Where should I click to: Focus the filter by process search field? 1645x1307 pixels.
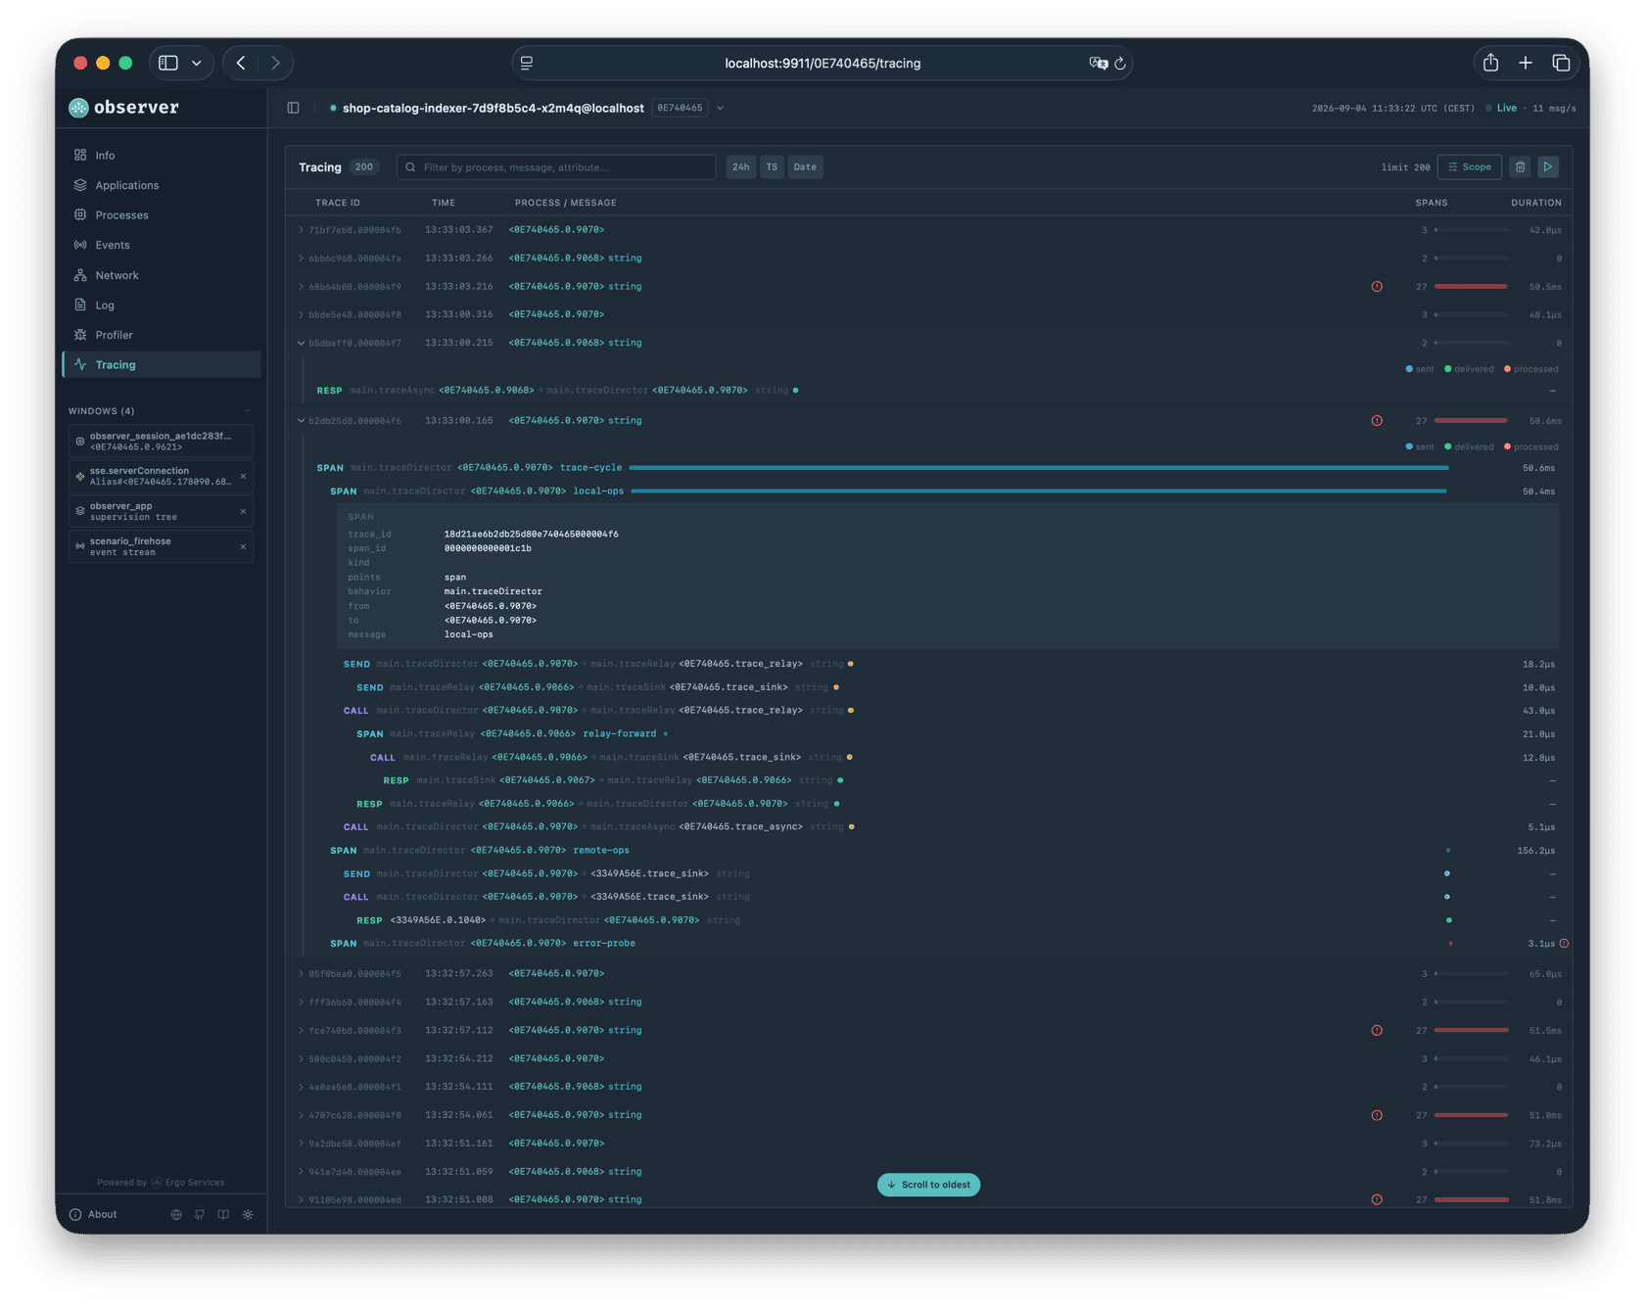click(556, 167)
